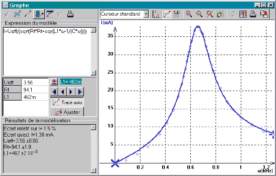Click the printer icon in graph toolbar

coord(253,14)
